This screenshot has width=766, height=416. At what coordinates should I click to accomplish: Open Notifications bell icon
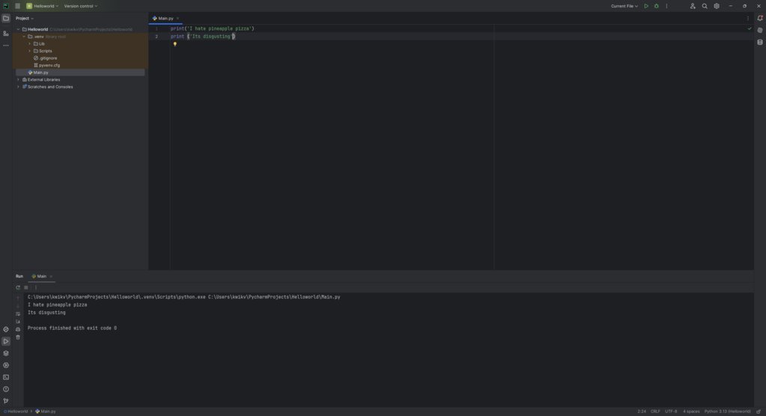pos(760,18)
